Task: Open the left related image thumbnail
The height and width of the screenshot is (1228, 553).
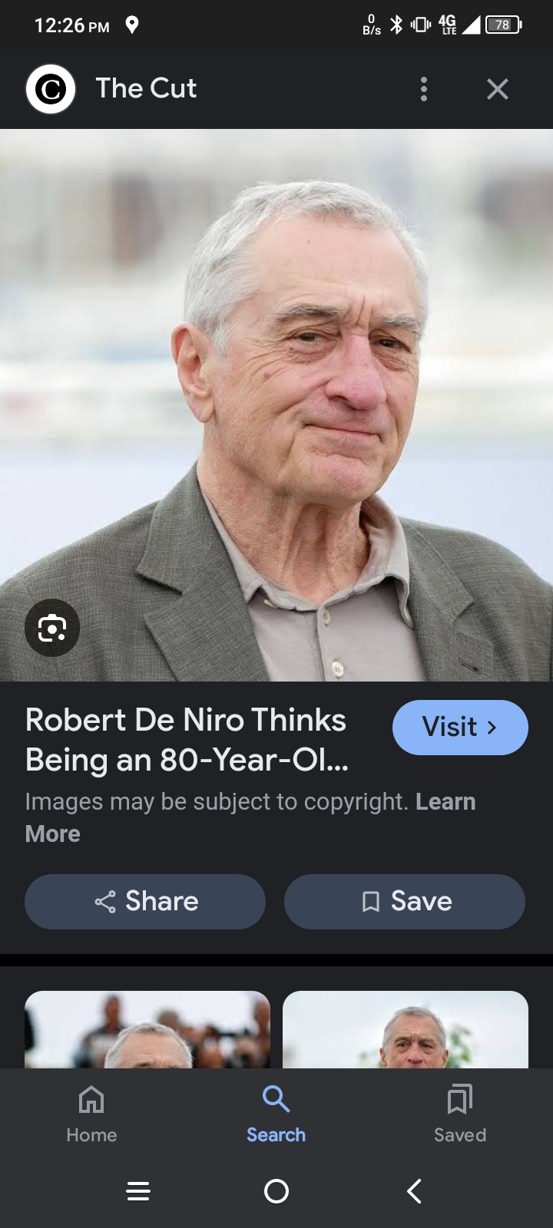Action: (147, 1029)
